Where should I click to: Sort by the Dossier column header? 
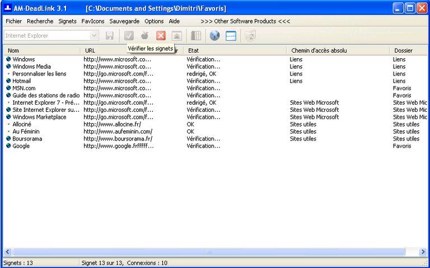409,50
